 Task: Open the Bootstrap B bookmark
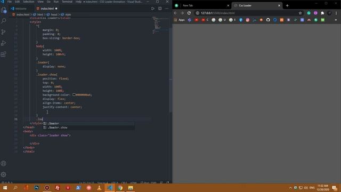coord(288,20)
